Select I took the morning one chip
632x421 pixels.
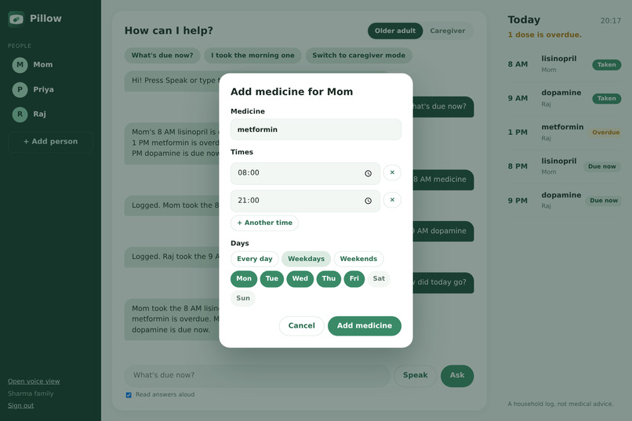tap(252, 56)
